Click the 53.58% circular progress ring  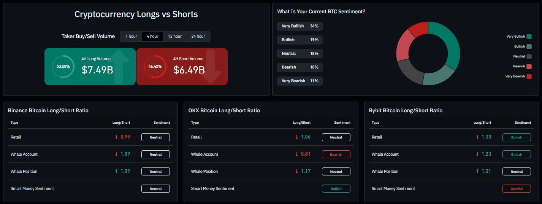[x=63, y=66]
